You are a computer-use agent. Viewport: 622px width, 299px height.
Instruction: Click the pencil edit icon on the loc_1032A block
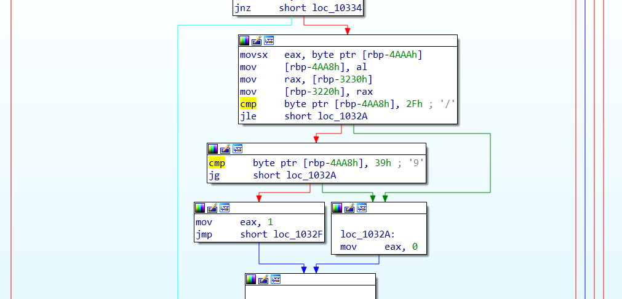pos(349,208)
